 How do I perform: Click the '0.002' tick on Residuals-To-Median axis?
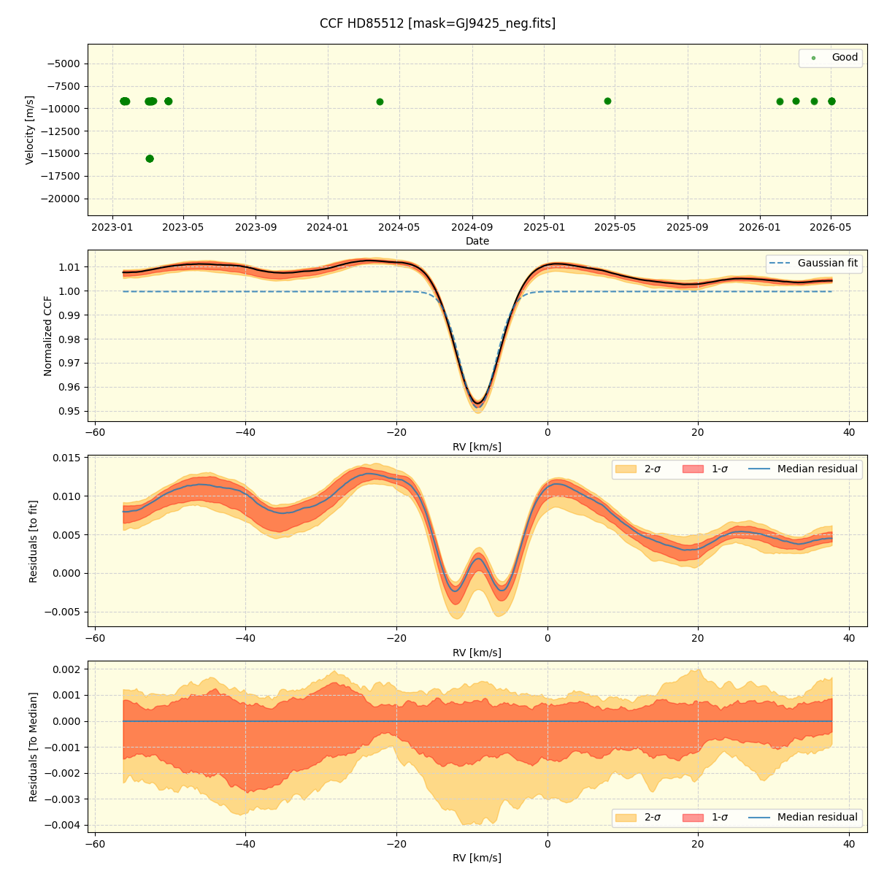click(x=68, y=669)
